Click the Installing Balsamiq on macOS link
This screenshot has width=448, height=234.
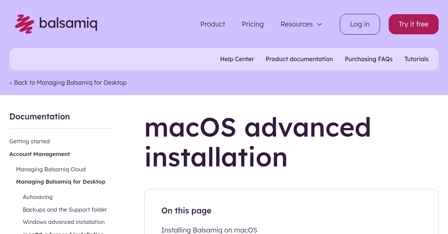pos(209,230)
